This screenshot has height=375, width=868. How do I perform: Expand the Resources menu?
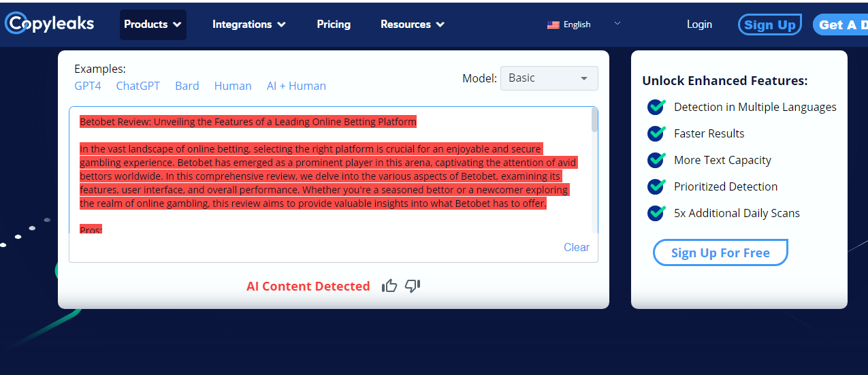tap(413, 25)
